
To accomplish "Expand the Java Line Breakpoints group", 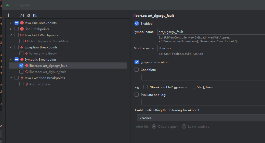I will click(x=11, y=23).
